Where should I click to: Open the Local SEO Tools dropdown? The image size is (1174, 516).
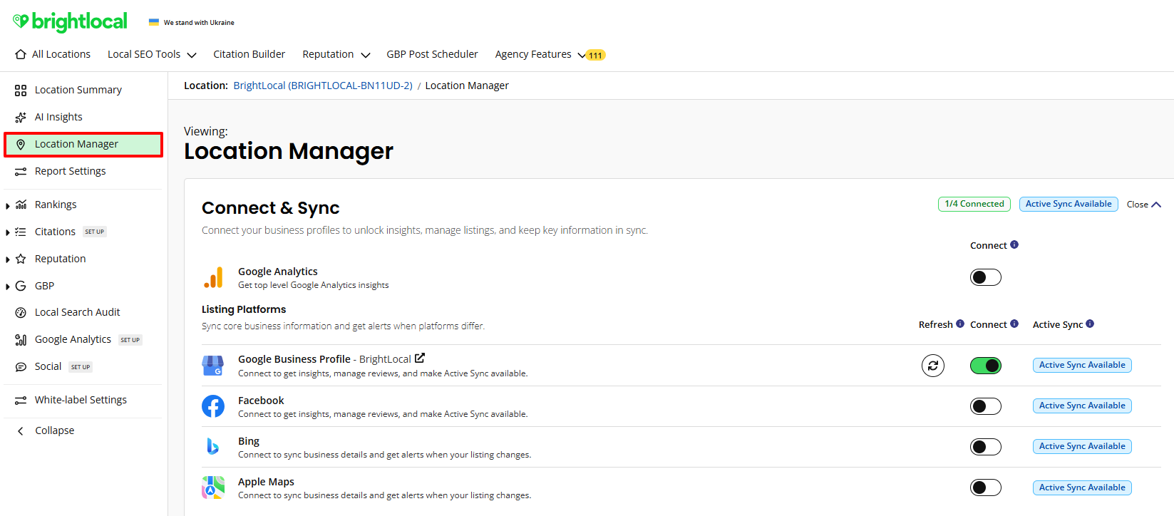pyautogui.click(x=152, y=54)
